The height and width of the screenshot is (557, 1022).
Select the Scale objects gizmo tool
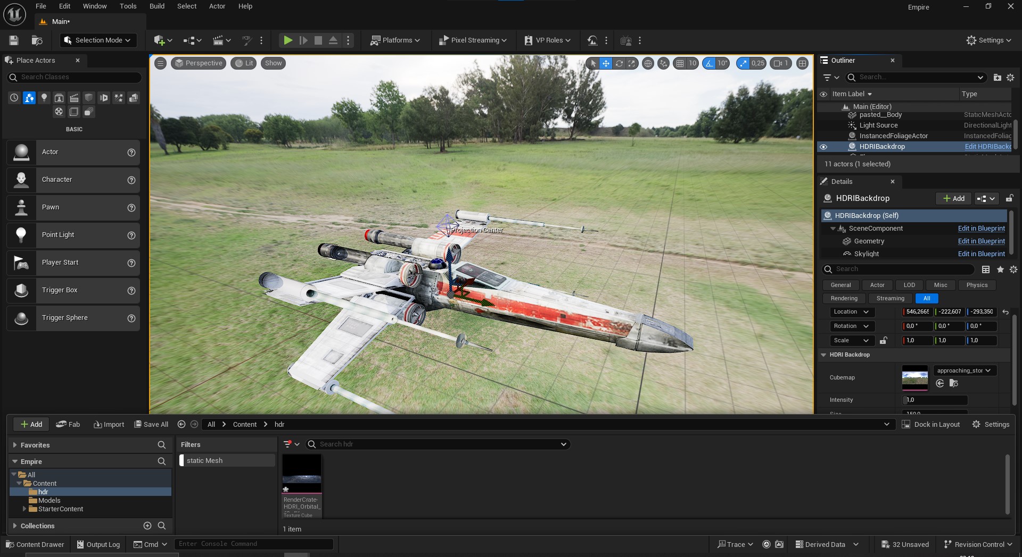(x=631, y=63)
